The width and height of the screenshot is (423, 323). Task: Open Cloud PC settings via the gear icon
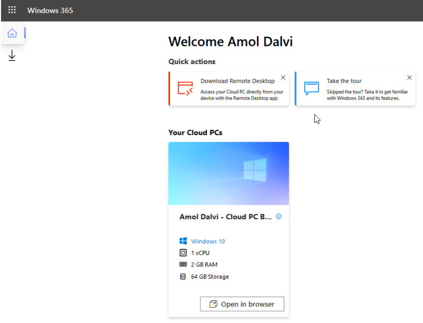(x=279, y=216)
